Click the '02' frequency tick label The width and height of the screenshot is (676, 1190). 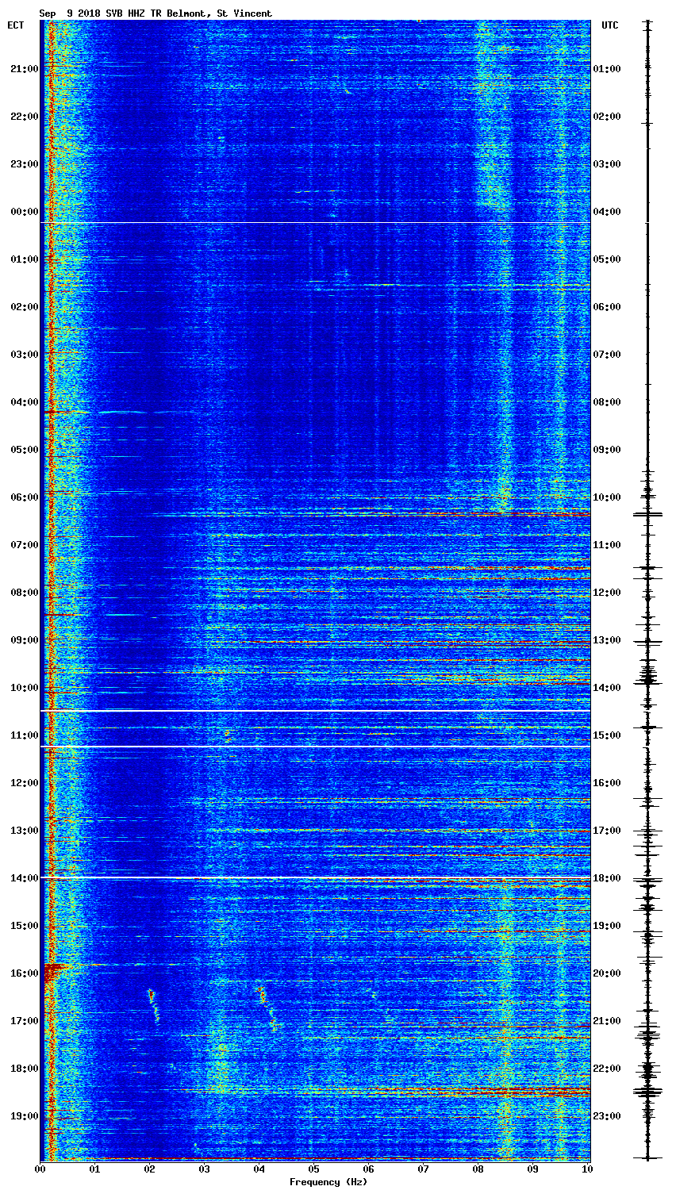[149, 1169]
